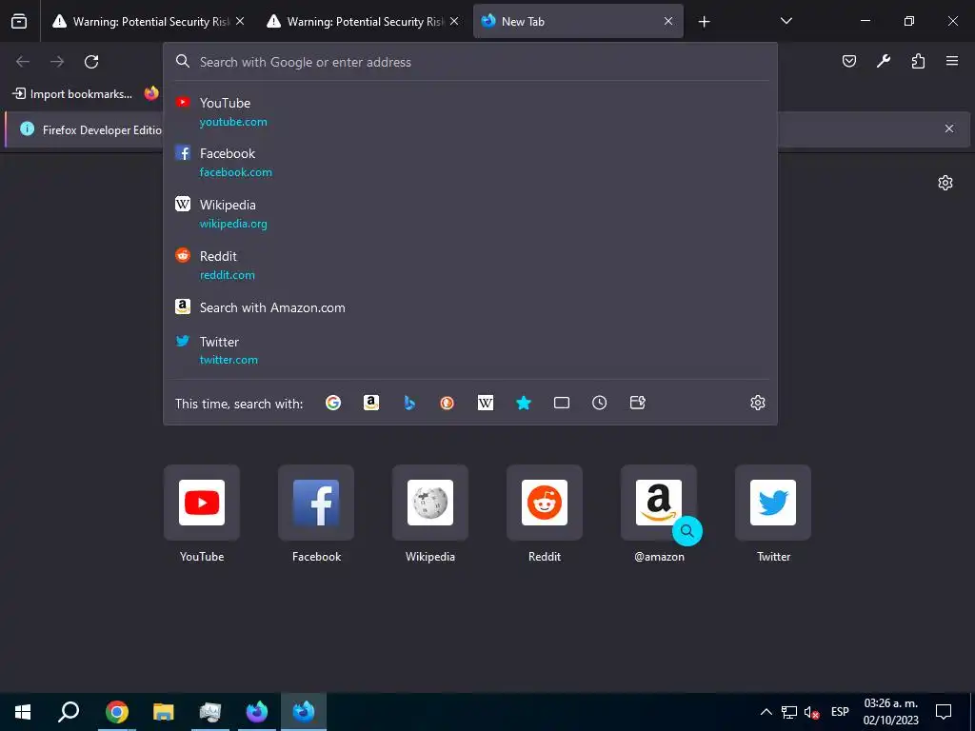Search Actions using the last one-off icon
This screenshot has width=975, height=731.
(x=637, y=403)
